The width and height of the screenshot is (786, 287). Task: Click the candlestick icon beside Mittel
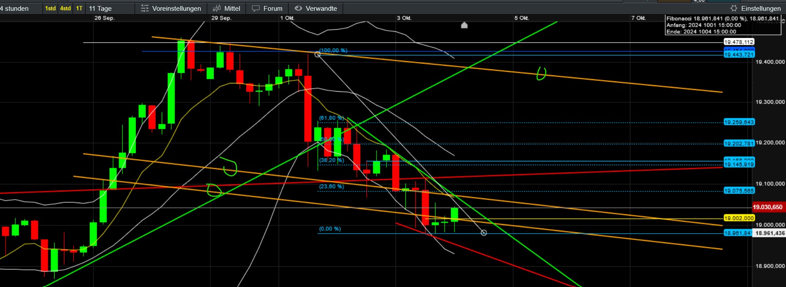217,8
